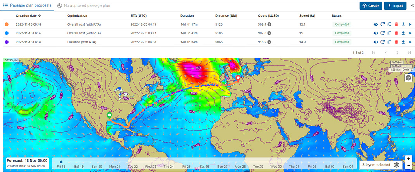Toggle visibility of the 08:42 plan
This screenshot has width=415, height=172.
coord(375,24)
